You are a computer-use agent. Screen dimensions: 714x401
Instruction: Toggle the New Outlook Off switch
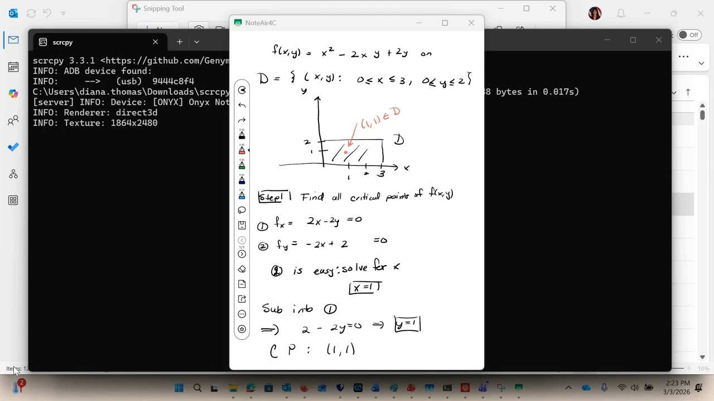coord(689,35)
